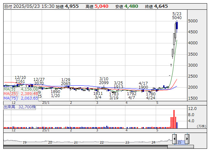Click the 始値 4,955 opening price
The height and width of the screenshot is (152, 211).
67,6
